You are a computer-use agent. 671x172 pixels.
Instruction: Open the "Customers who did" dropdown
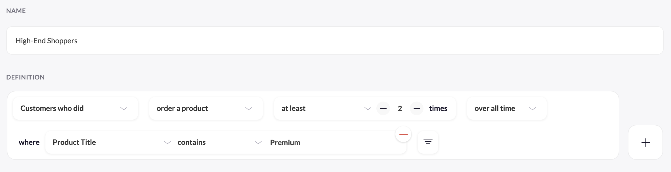75,108
